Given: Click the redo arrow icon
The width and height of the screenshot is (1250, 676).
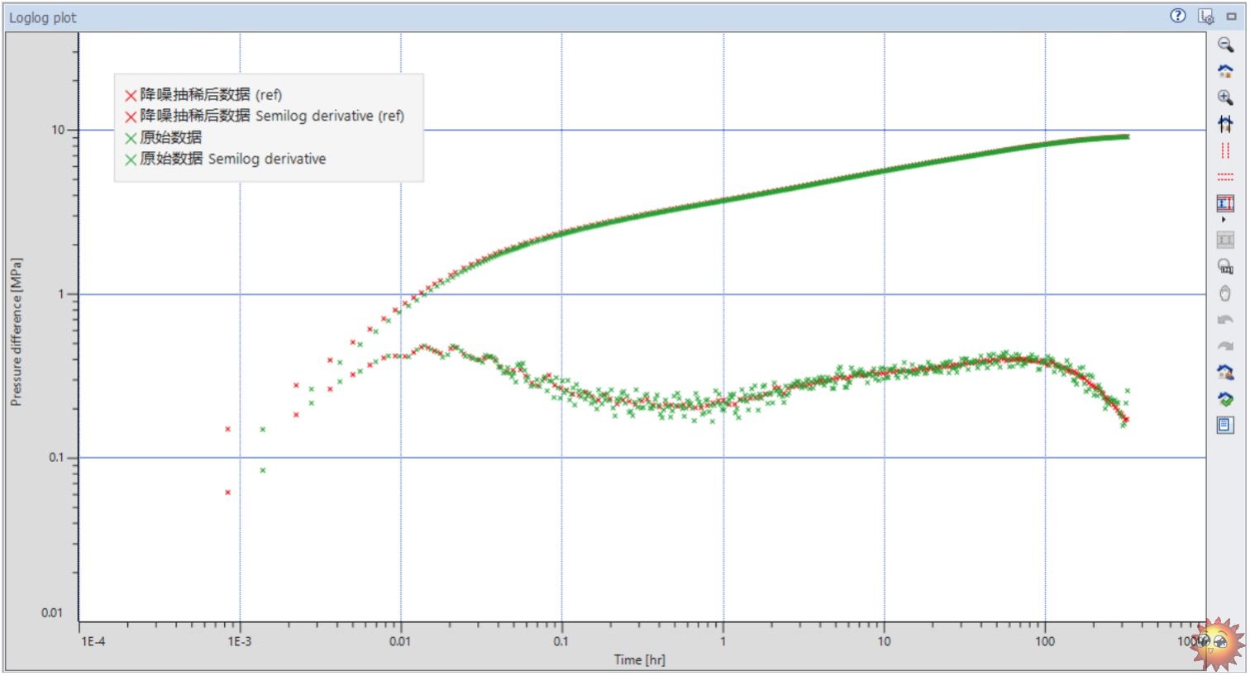Looking at the screenshot, I should coord(1225,346).
